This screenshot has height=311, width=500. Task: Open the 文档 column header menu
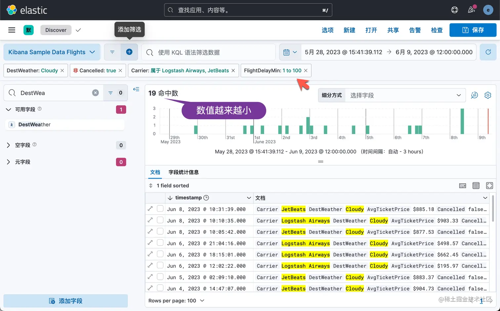(x=485, y=198)
